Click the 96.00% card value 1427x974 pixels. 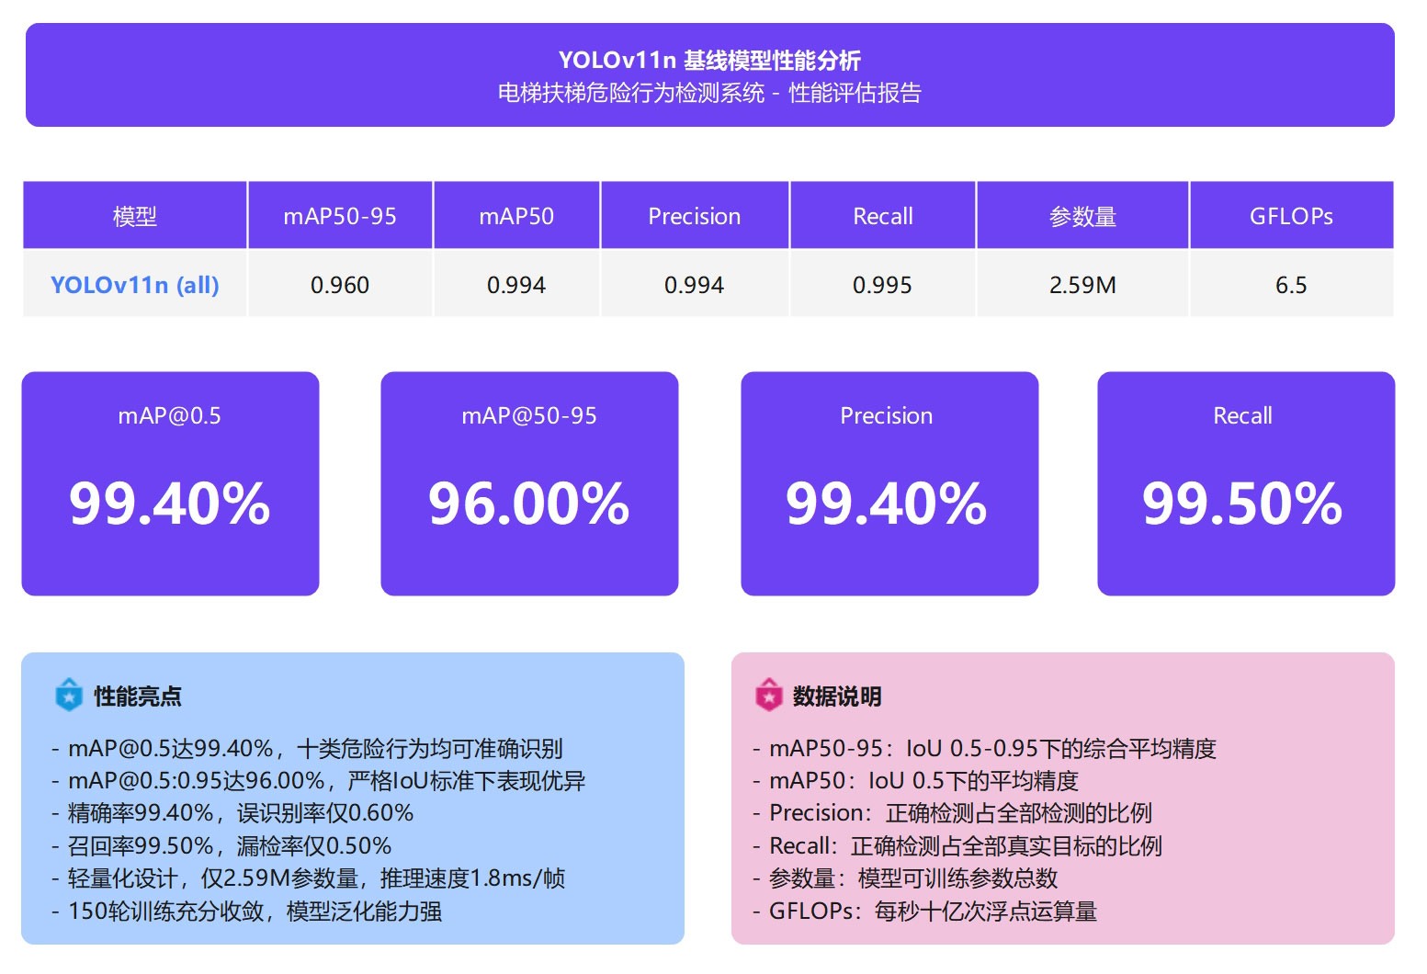[x=529, y=504]
